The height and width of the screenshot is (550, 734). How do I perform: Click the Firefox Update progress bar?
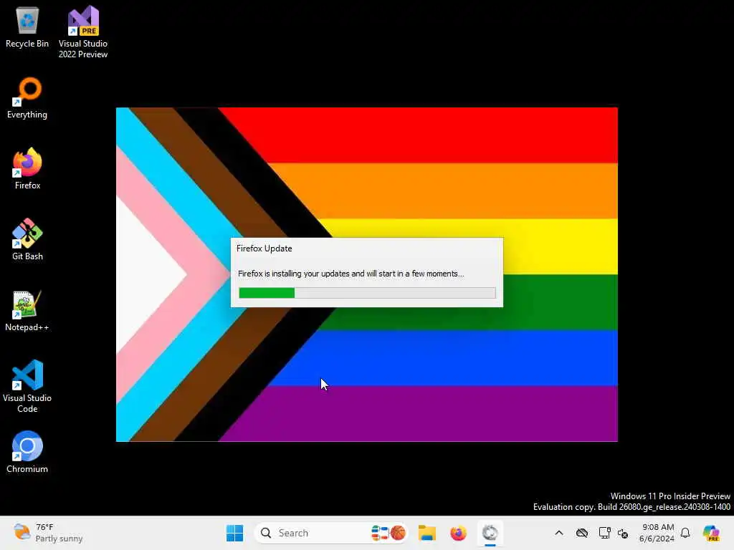point(367,293)
